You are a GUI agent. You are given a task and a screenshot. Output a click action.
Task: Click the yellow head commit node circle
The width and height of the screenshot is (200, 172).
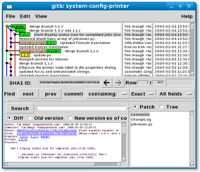click(x=7, y=26)
